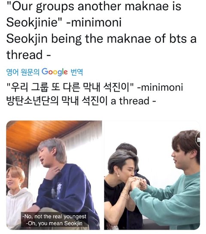Open the left photo with wooden ceiling
The width and height of the screenshot is (206, 234).
54,175
